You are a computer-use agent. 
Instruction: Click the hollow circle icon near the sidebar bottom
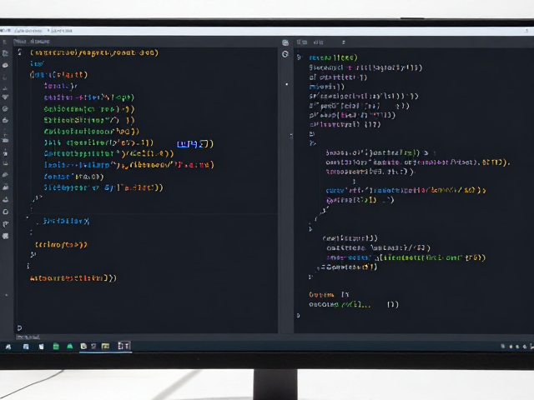(6, 212)
